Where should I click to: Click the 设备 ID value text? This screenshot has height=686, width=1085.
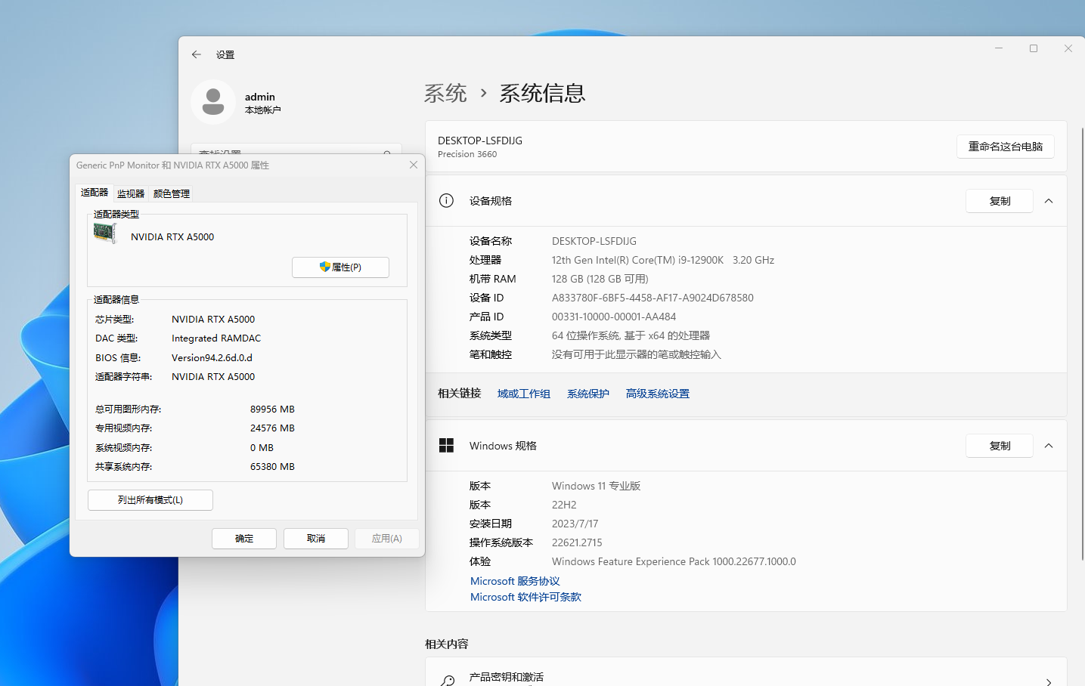[653, 298]
